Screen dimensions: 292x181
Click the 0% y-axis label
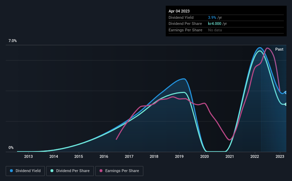[11, 148]
